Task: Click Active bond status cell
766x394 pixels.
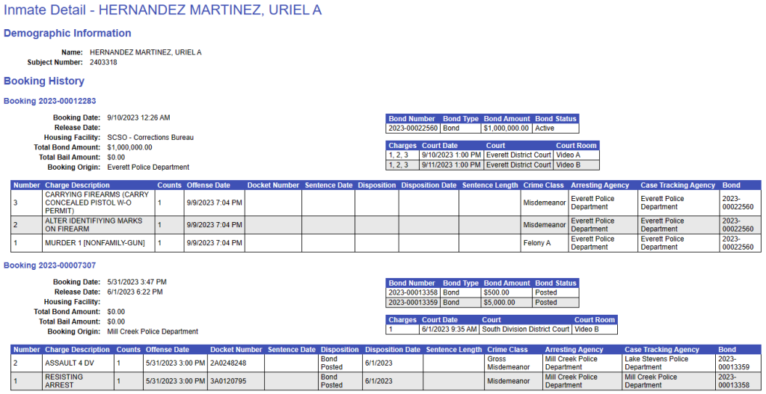Action: pos(556,129)
